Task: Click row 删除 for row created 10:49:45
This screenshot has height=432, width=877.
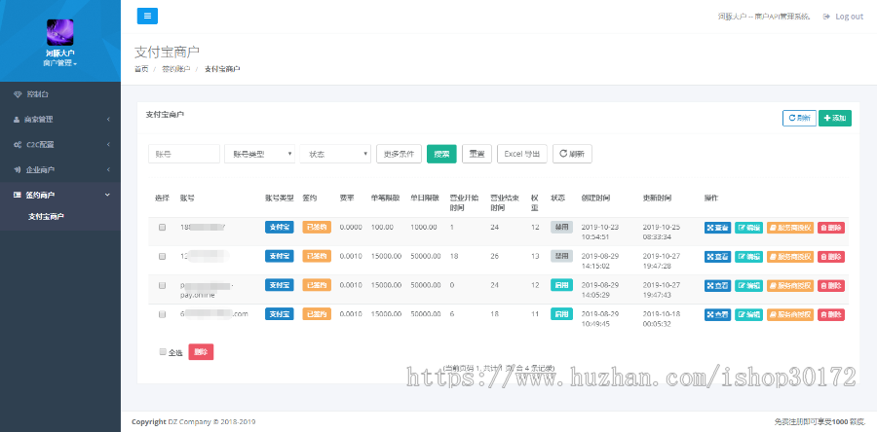Action: tap(831, 315)
